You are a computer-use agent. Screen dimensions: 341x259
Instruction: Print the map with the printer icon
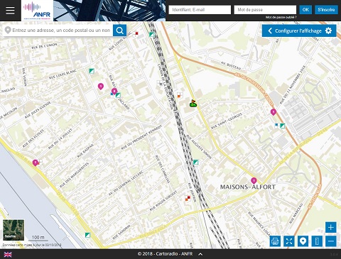275,241
